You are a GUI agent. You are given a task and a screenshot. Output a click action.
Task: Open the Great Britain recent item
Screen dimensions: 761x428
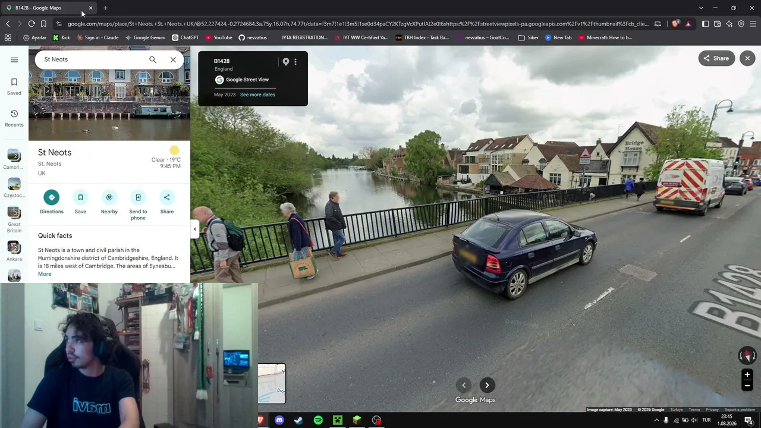(14, 220)
